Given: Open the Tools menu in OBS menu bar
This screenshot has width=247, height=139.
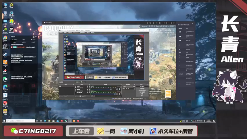Looking at the screenshot, I should click(88, 33).
